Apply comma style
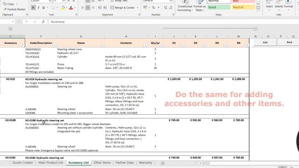The height and width of the screenshot is (168, 299). pyautogui.click(x=159, y=7)
